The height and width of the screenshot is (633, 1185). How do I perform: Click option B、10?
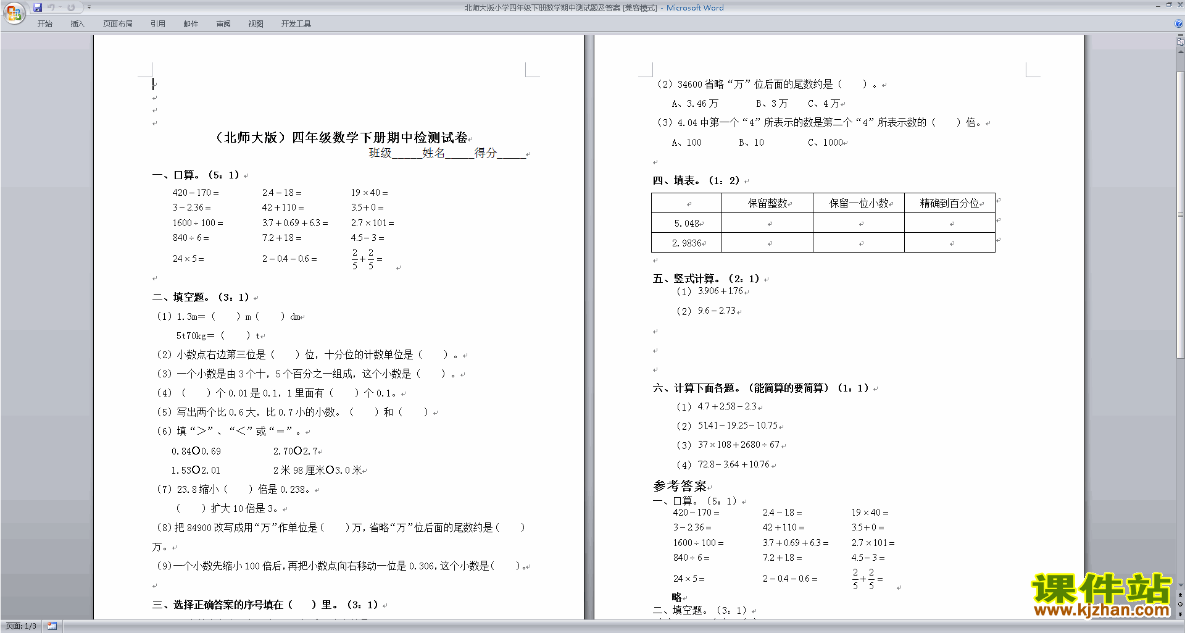pos(751,142)
